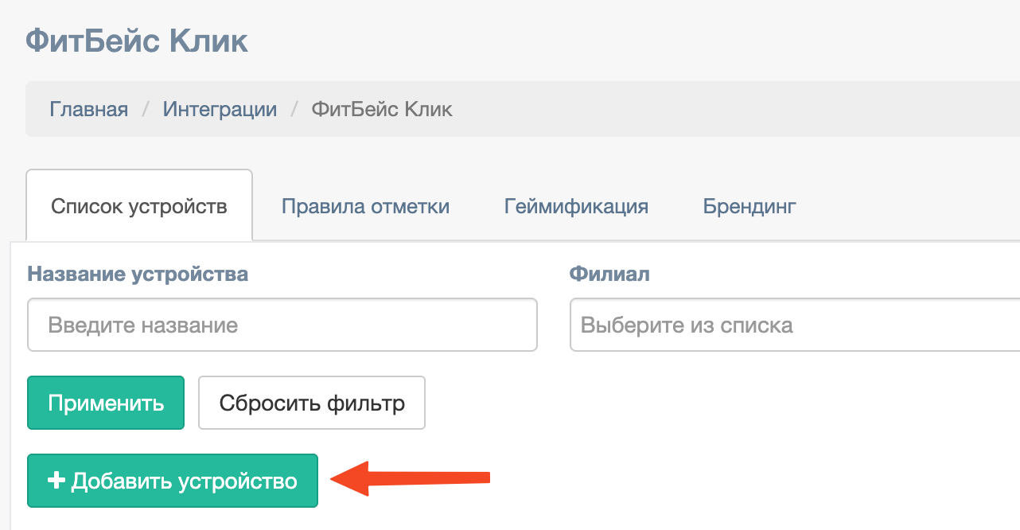Navigate to Главная in the breadcrumbs
The image size is (1020, 530).
click(89, 109)
